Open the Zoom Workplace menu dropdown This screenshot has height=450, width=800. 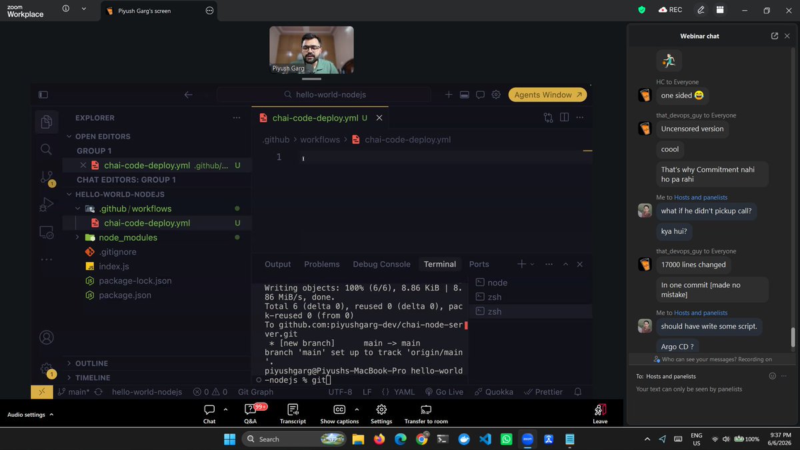coord(83,10)
